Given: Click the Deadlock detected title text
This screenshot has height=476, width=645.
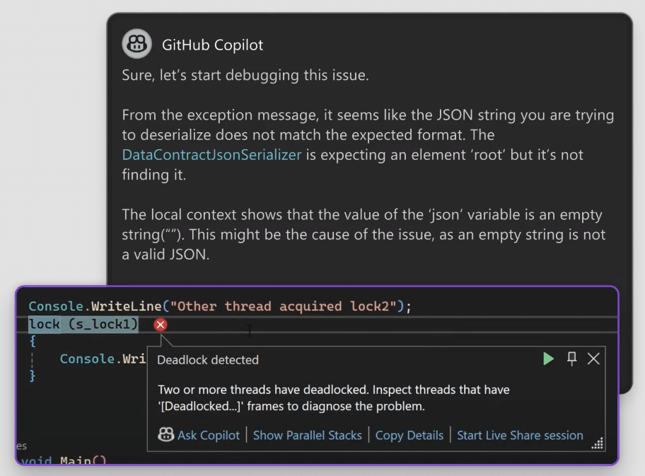Looking at the screenshot, I should click(208, 359).
